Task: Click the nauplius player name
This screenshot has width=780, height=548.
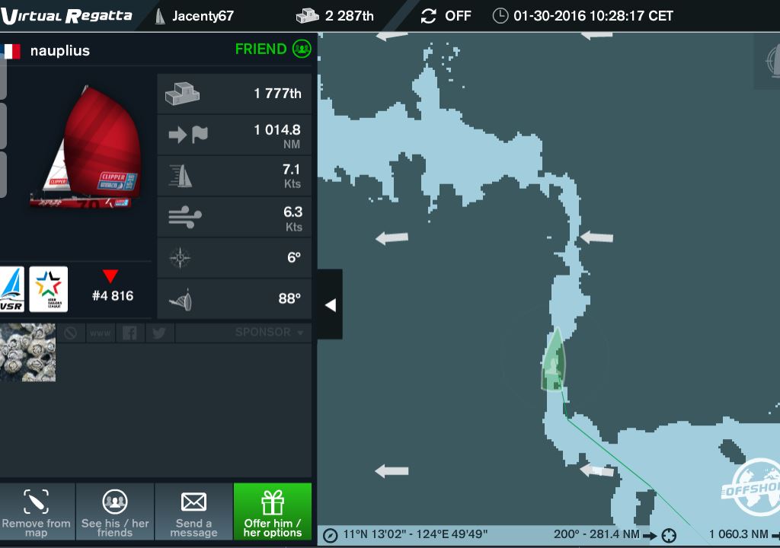Action: pos(59,51)
